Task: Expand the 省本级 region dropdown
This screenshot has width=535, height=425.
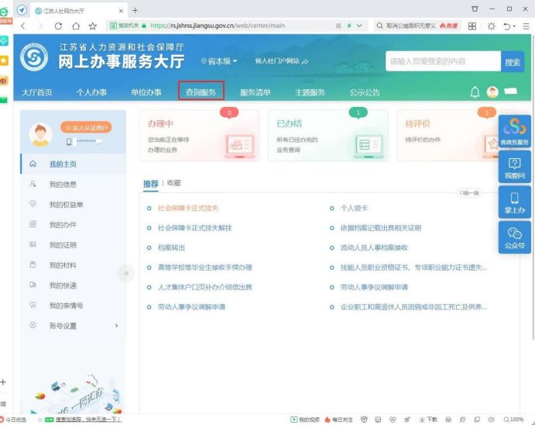Action: pos(219,61)
